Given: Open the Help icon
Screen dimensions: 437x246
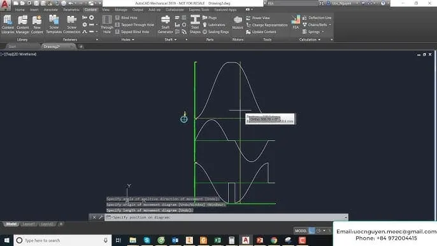Looking at the screenshot, I should [x=383, y=3].
